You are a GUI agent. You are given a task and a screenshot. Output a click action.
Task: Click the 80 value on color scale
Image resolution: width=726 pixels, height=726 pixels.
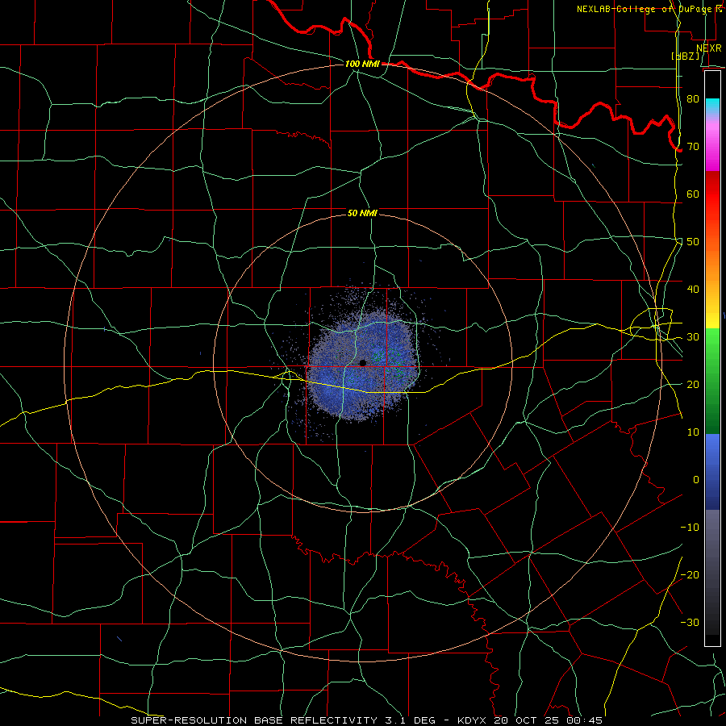click(693, 99)
